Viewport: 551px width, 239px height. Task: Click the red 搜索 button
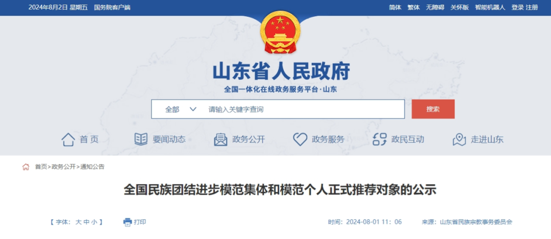point(433,109)
